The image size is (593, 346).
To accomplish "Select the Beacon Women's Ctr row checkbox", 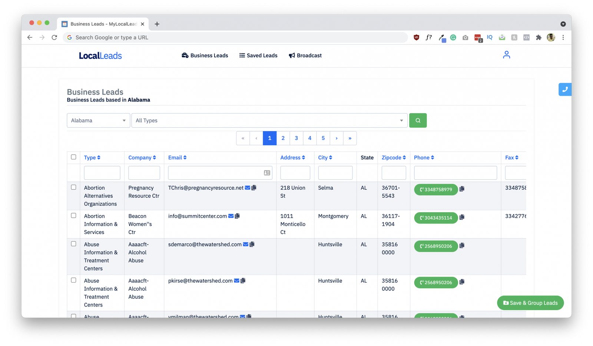I will pos(73,215).
